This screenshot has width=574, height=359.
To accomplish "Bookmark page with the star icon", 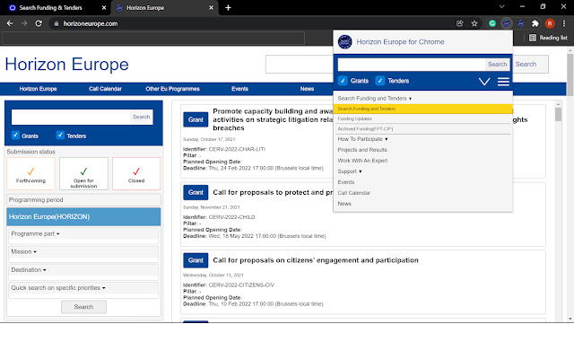I will click(474, 23).
